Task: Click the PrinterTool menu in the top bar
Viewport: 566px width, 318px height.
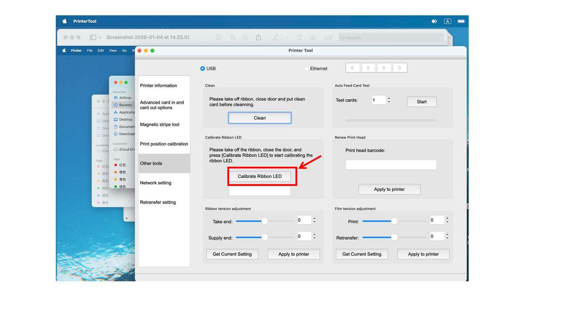Action: pos(85,21)
